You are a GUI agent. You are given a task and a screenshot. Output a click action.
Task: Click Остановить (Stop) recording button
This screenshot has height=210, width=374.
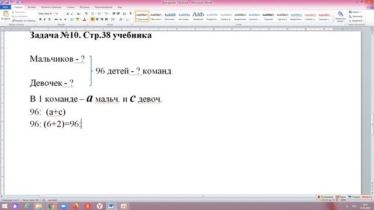(x=325, y=197)
